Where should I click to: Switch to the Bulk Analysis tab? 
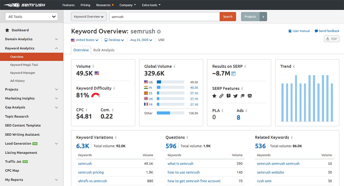click(104, 50)
